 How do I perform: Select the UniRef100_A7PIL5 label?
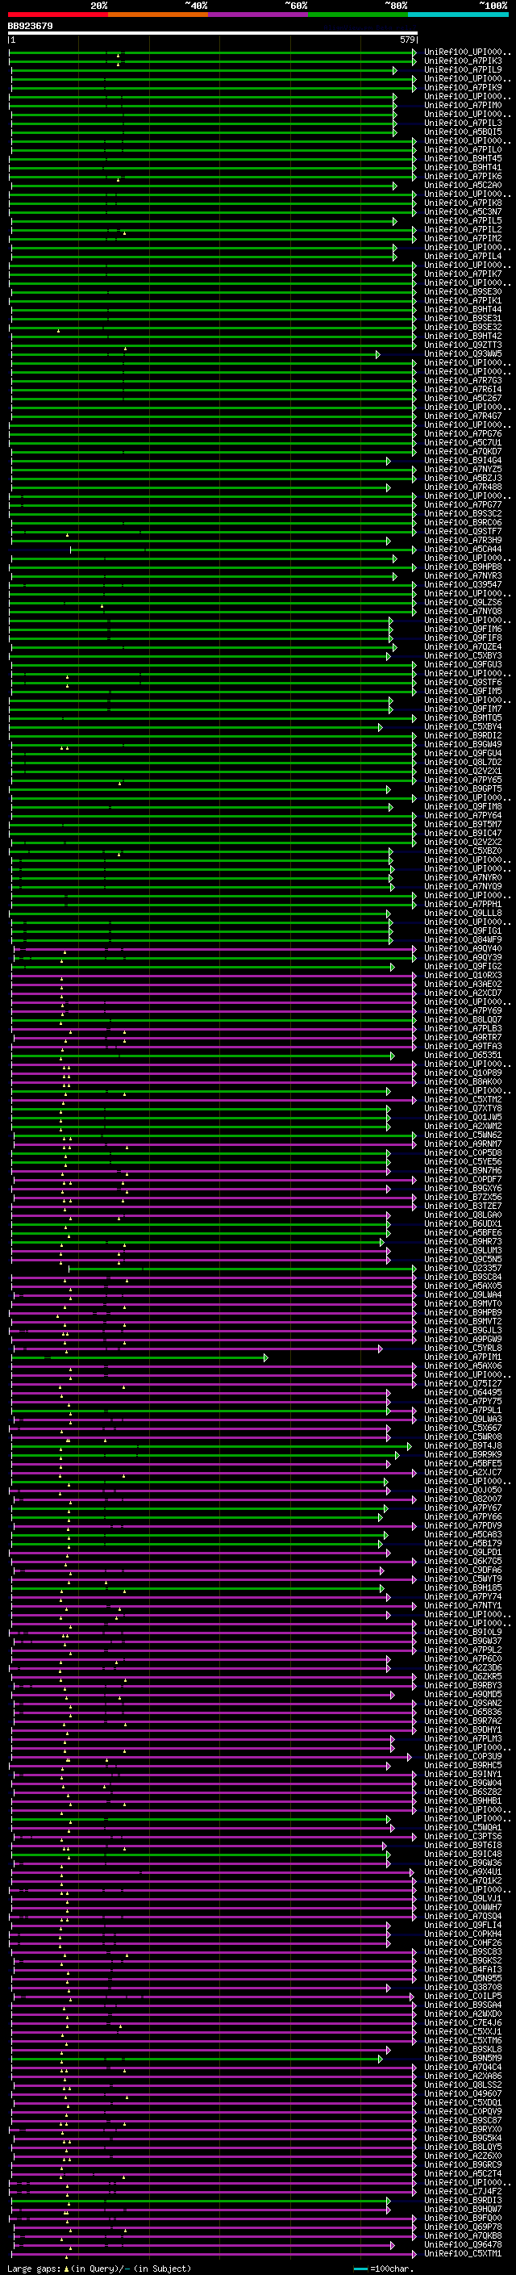coord(463,221)
